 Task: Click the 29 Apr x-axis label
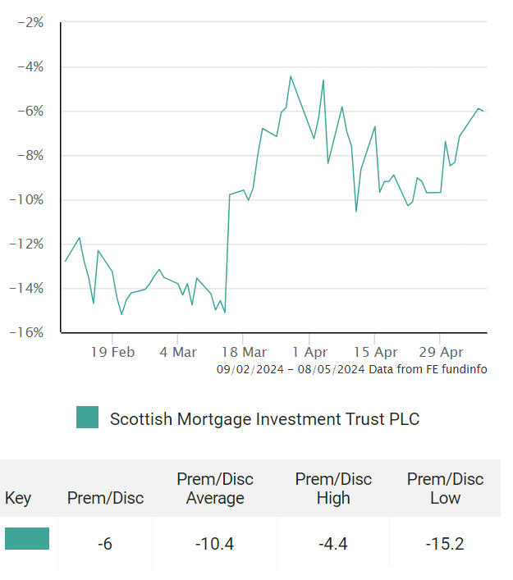pyautogui.click(x=439, y=352)
